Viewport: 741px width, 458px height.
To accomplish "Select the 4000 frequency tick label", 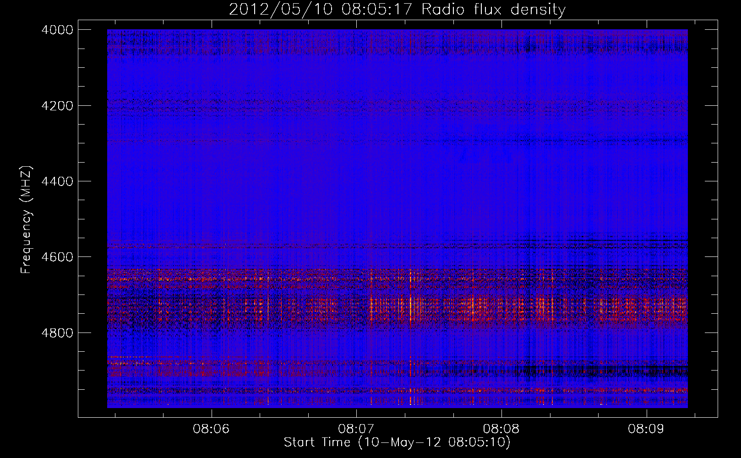I will click(57, 30).
